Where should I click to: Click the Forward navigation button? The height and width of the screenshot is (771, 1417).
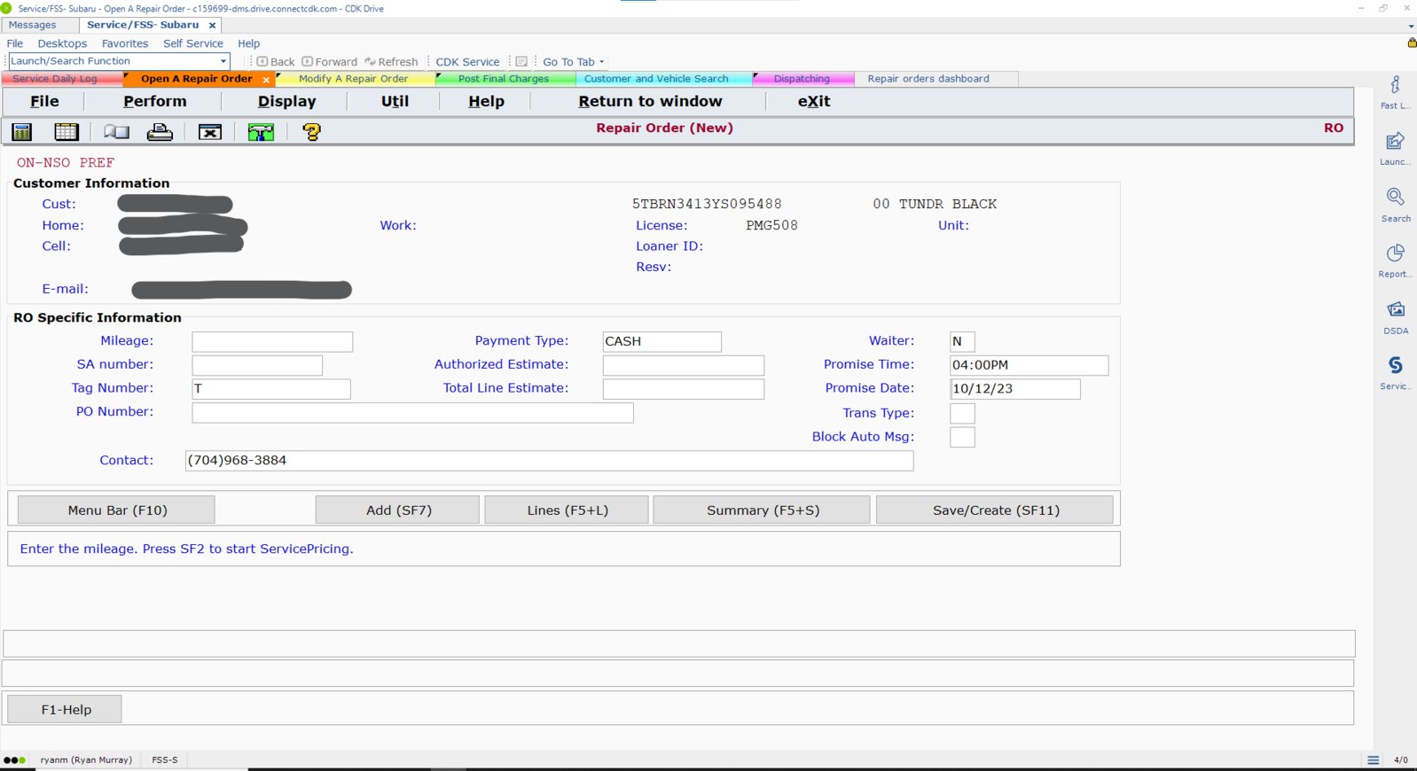pyautogui.click(x=330, y=62)
